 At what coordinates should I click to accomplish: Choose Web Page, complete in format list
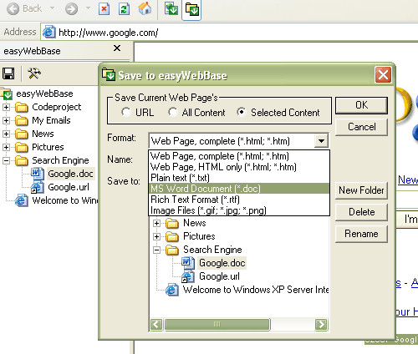[x=239, y=156]
